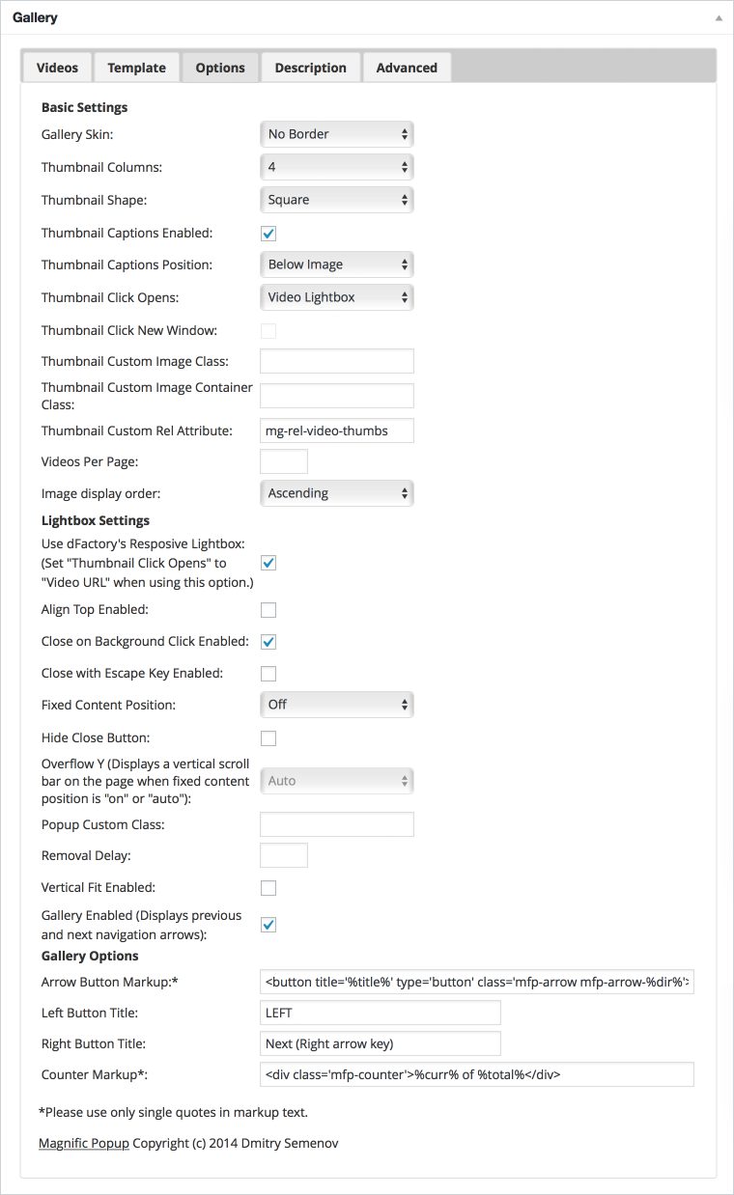The width and height of the screenshot is (734, 1195).
Task: Open the Thumbnail Captions Position dropdown
Action: click(336, 264)
